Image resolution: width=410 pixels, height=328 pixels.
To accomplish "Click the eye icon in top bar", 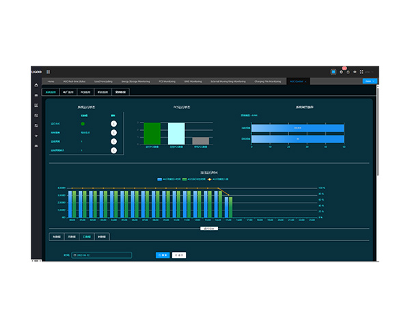I will 355,71.
